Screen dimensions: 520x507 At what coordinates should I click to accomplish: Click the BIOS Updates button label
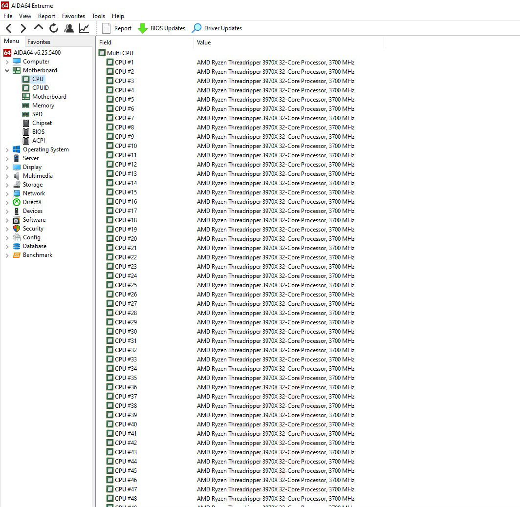point(168,28)
